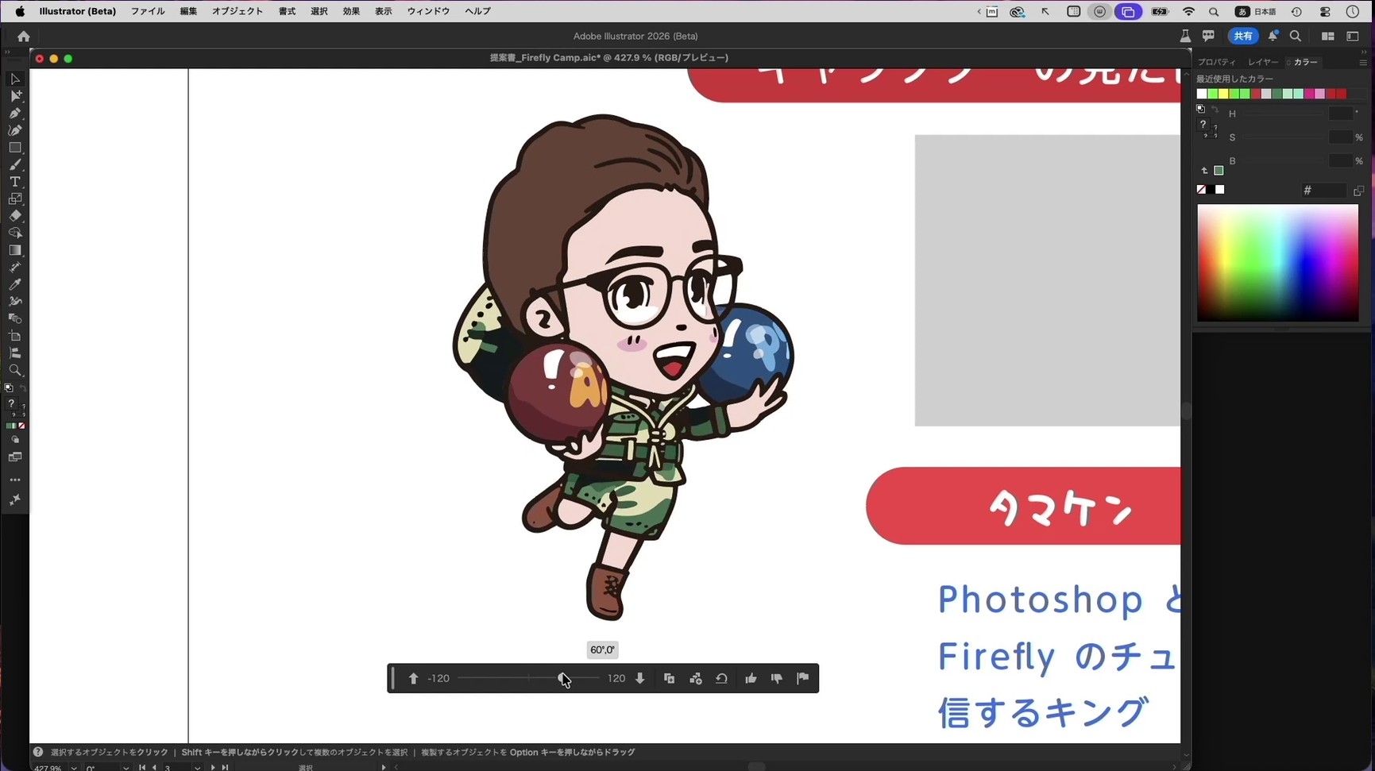
Task: Select the Paintbrush tool
Action: coord(15,165)
